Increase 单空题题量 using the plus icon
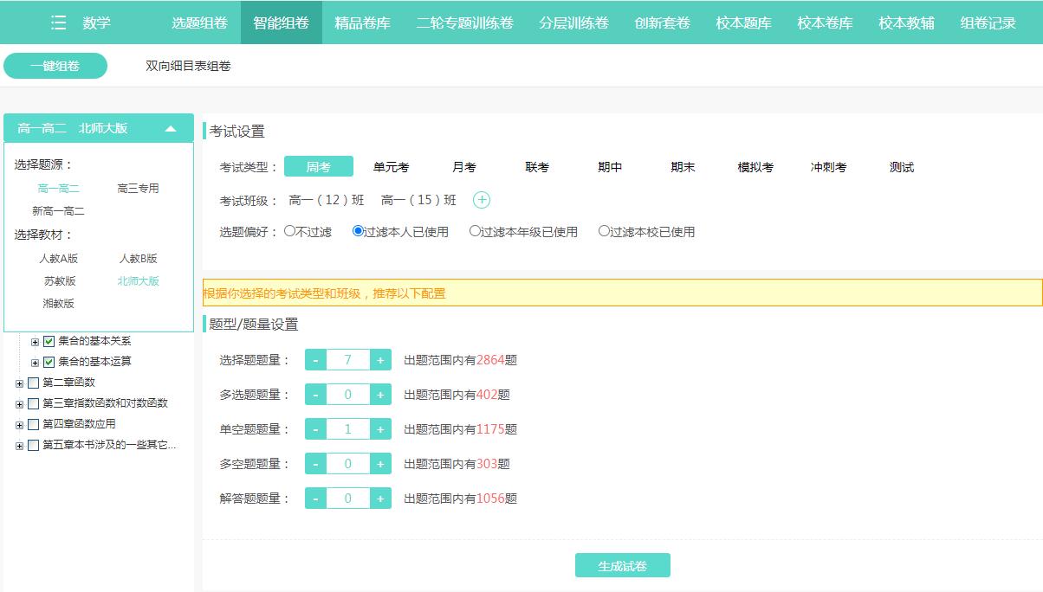This screenshot has height=592, width=1043. 379,428
